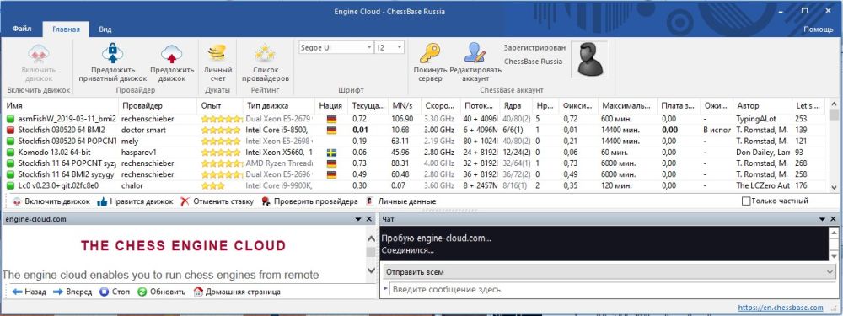Click the Покинуть сервер key icon
Screen dimensions: 843x316
coord(430,52)
